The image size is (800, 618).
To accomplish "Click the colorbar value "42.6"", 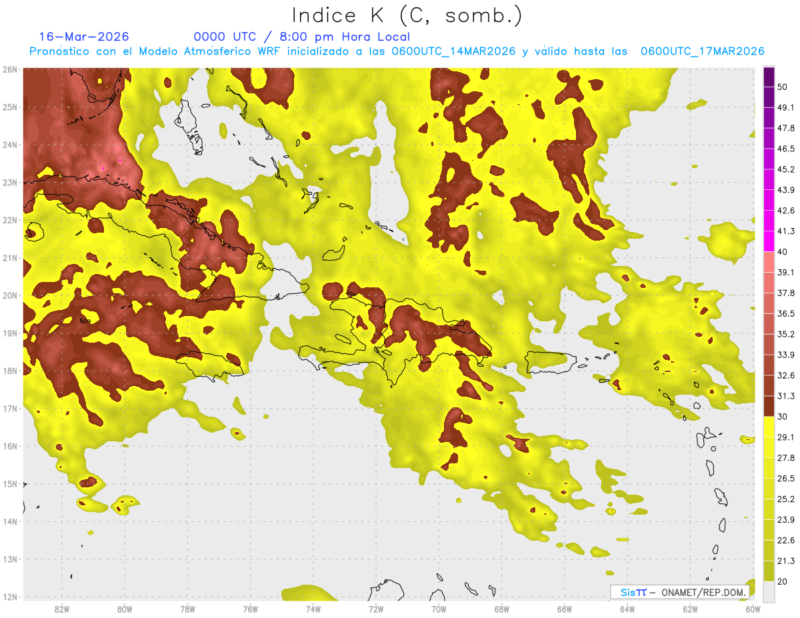I will (x=786, y=210).
